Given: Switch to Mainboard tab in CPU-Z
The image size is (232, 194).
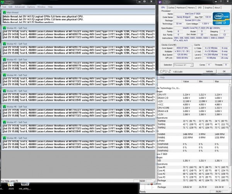Looking at the screenshot, I should coord(181,8).
